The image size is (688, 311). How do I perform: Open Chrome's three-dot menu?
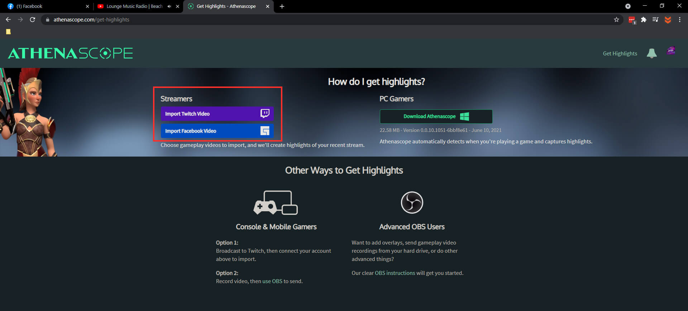(679, 20)
